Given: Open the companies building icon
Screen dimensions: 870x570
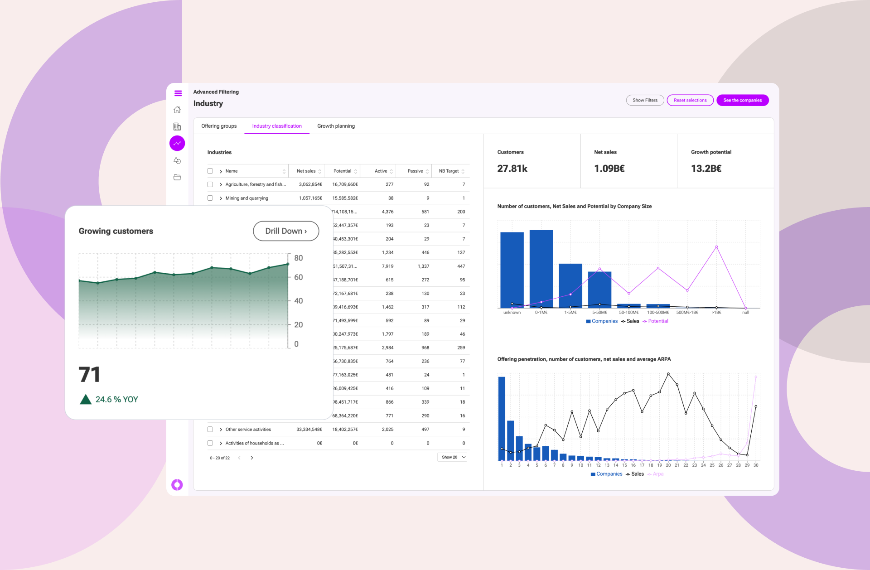Looking at the screenshot, I should tap(177, 126).
